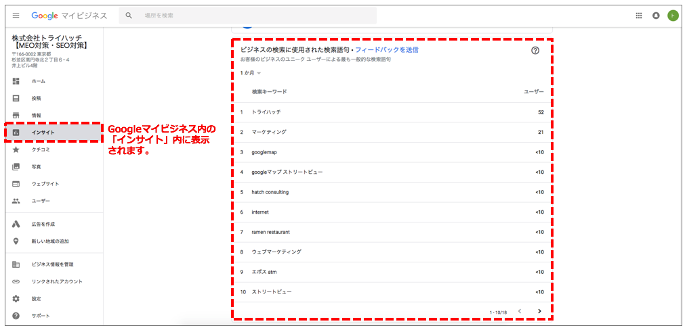Open the ウェブサイト menu item

pyautogui.click(x=54, y=184)
